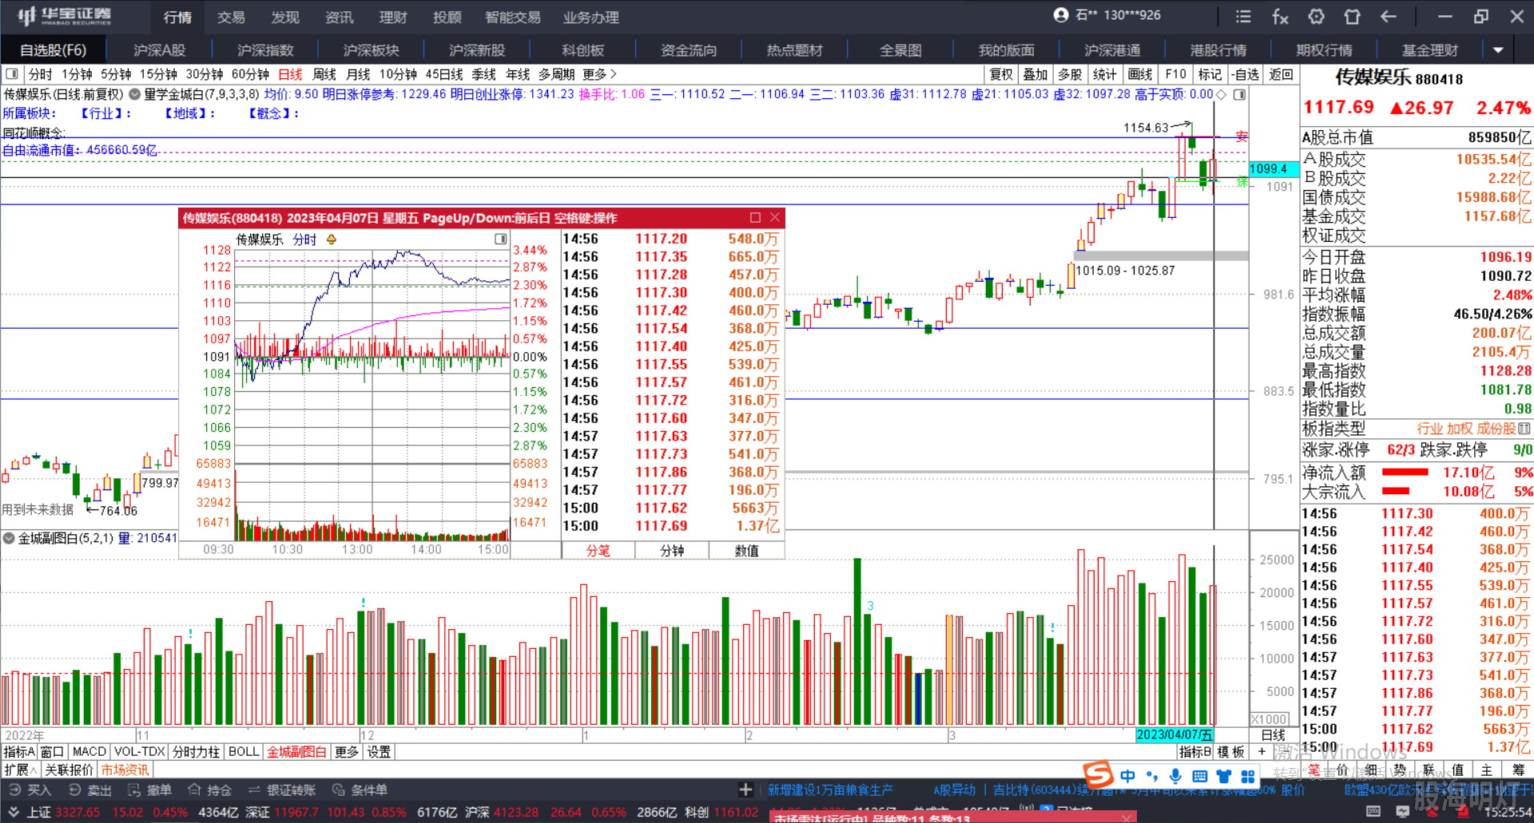Click the 2023/04/07 date marker on time axis

pos(1174,735)
